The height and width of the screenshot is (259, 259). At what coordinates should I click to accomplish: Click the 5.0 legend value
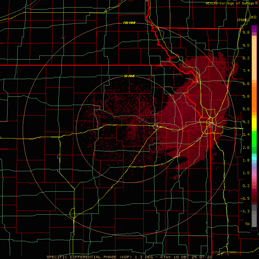246,109
